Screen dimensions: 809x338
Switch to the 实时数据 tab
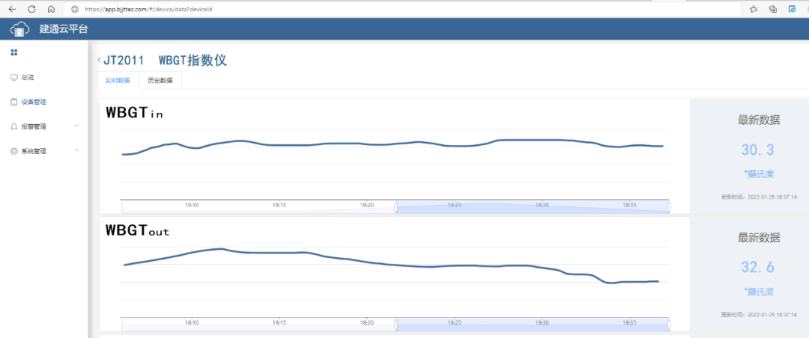(x=117, y=81)
